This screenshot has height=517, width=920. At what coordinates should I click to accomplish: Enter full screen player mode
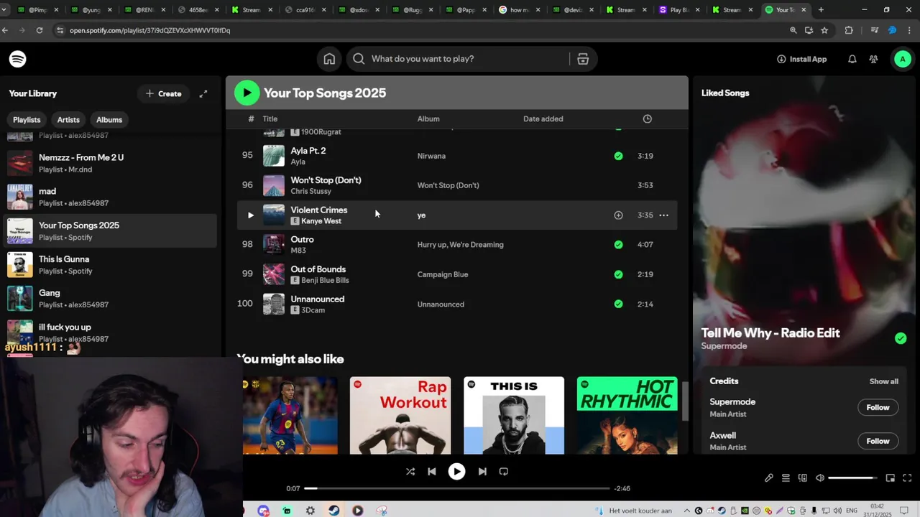907,478
